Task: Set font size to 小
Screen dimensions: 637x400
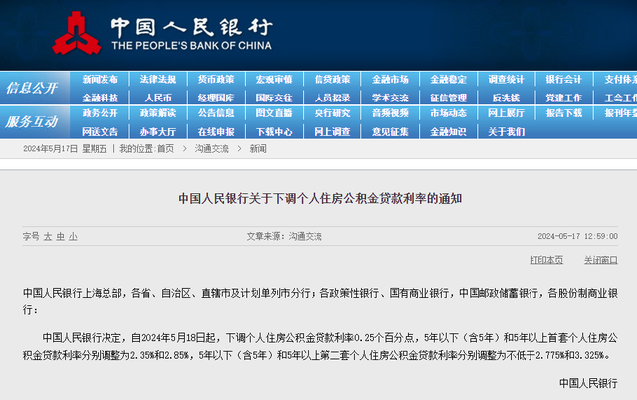Action: pyautogui.click(x=73, y=237)
